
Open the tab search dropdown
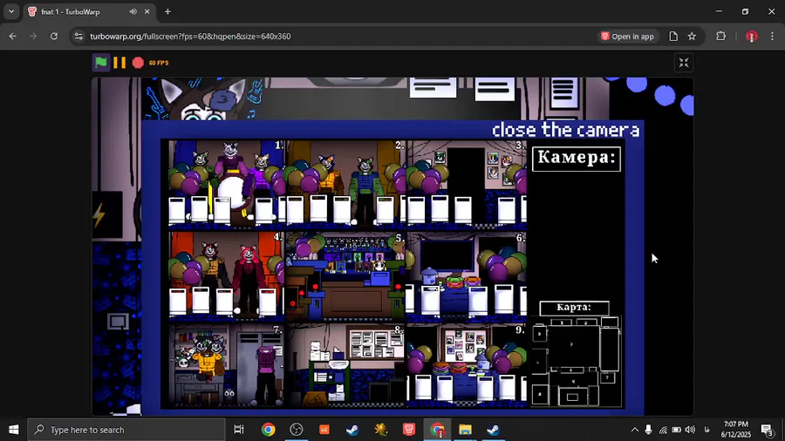coord(11,11)
